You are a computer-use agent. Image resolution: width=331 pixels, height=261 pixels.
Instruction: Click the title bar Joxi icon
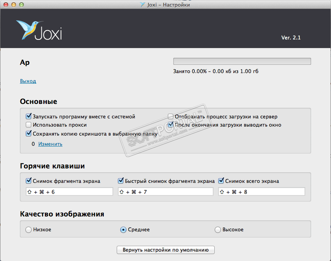pos(143,5)
